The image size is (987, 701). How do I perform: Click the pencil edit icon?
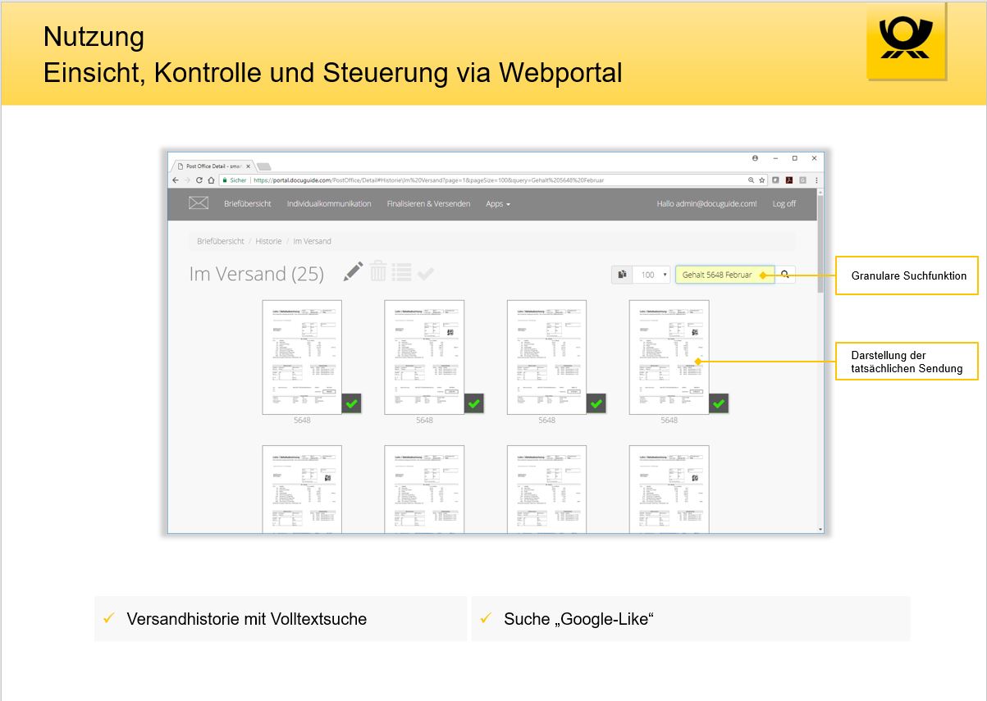tap(353, 272)
